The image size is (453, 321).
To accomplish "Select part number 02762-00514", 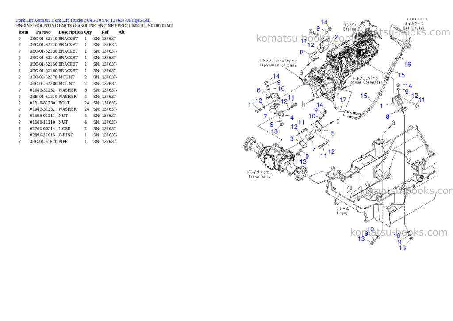I will coord(42,129).
